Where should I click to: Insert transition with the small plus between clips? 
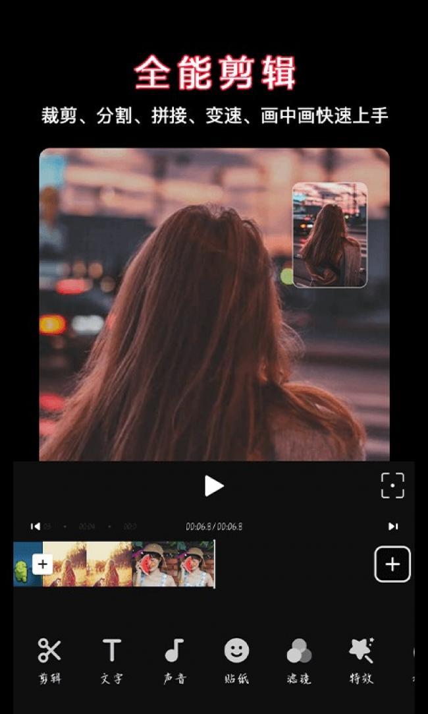42,564
